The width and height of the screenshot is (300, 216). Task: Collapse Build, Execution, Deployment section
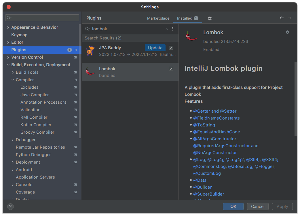coord(8,65)
